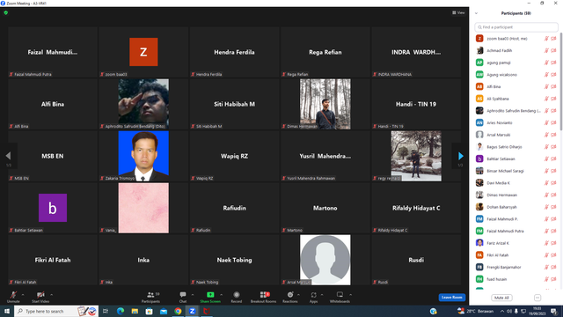Screen dimensions: 563x317
Task: Click the participants panel scrollbar
Action: pyautogui.click(x=561, y=81)
